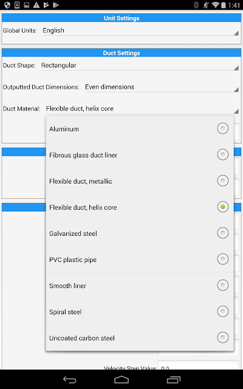This screenshot has width=243, height=389.
Task: Open the Duct Shape Rectangular dropdown
Action: (x=140, y=66)
